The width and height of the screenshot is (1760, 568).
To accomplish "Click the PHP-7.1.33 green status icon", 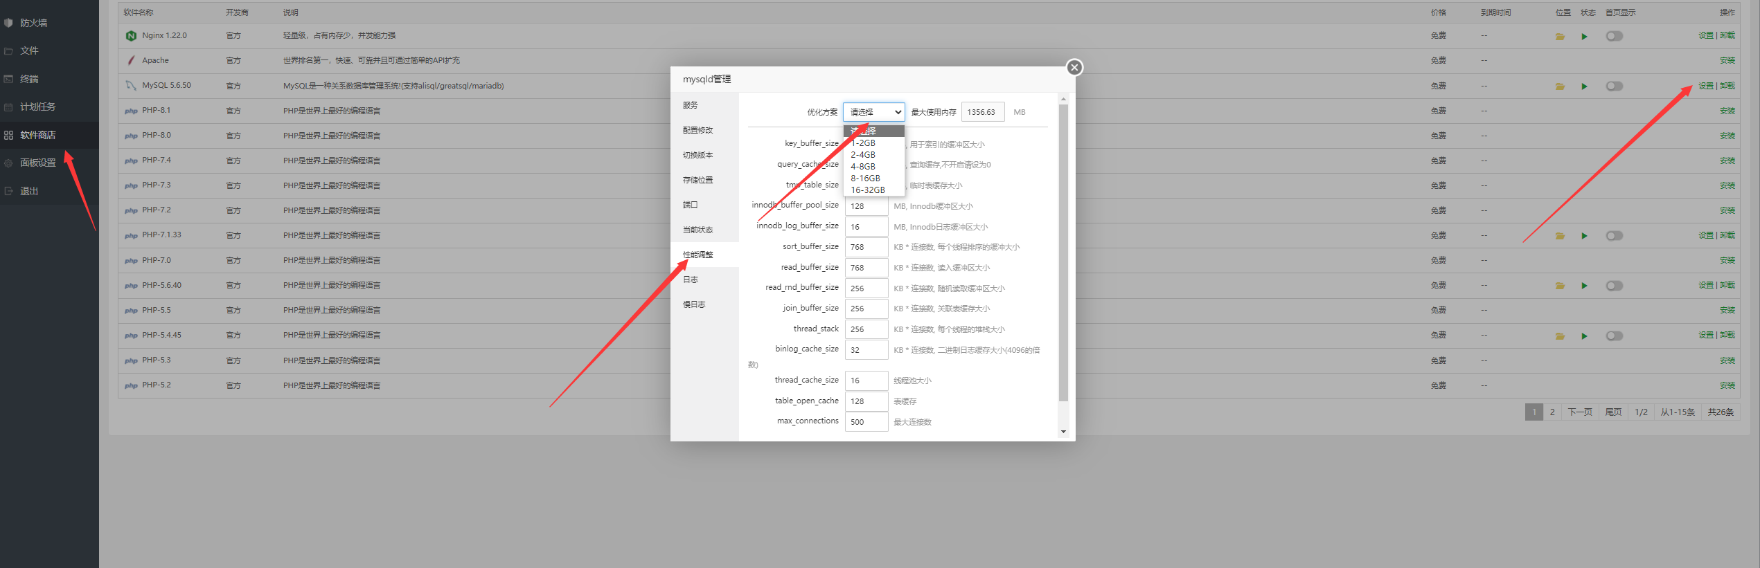I will pos(1584,236).
